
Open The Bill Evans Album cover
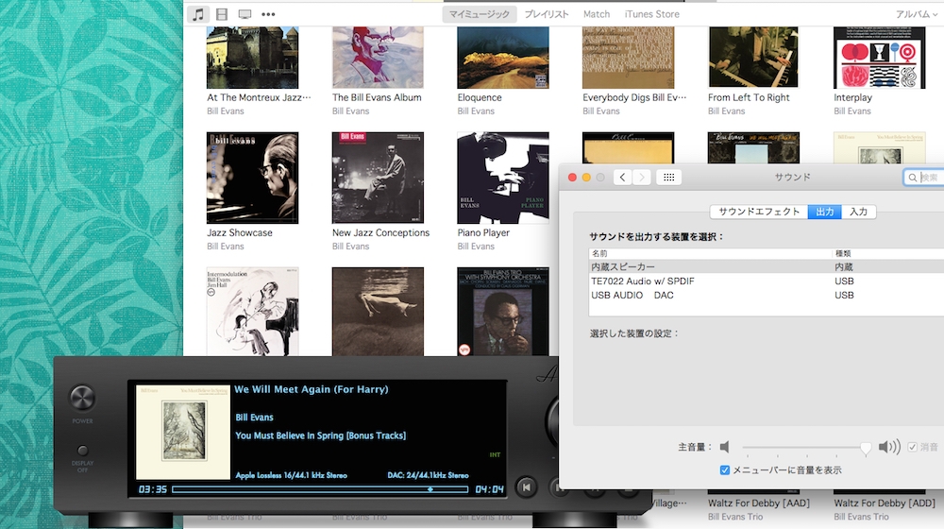point(378,58)
